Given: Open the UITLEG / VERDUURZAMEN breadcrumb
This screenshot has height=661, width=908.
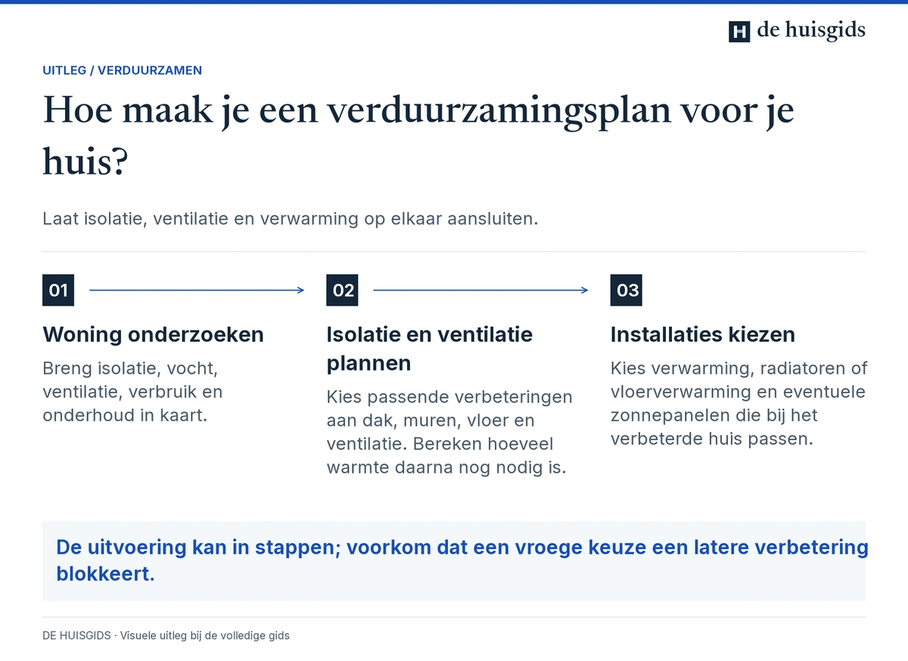Looking at the screenshot, I should pos(122,70).
